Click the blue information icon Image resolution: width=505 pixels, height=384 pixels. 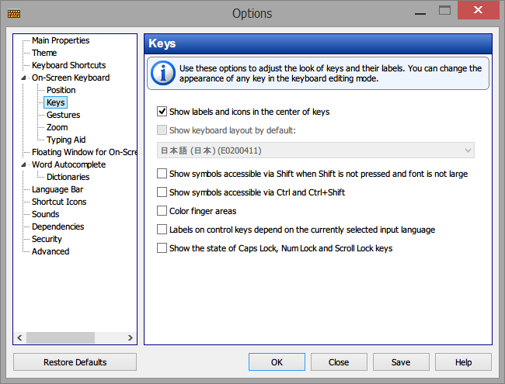(163, 73)
